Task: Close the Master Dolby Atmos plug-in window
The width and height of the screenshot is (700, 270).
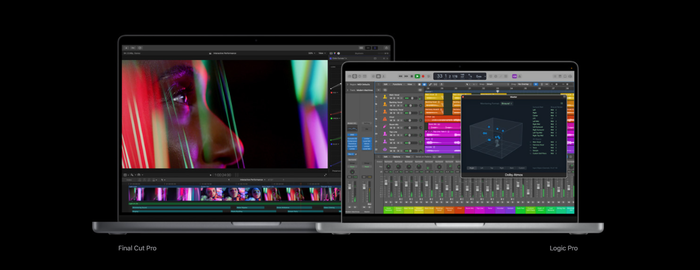Action: coord(463,97)
